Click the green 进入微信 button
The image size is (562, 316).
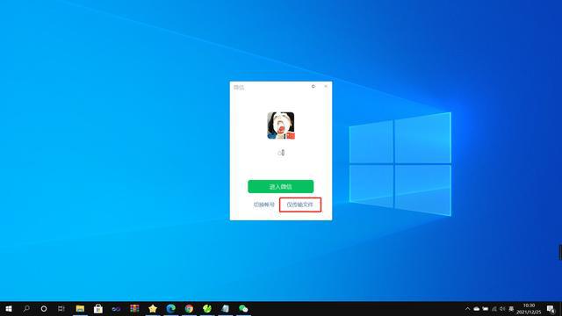click(x=281, y=187)
